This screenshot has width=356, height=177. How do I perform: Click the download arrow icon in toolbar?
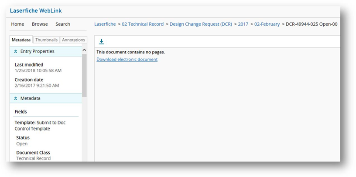point(102,42)
